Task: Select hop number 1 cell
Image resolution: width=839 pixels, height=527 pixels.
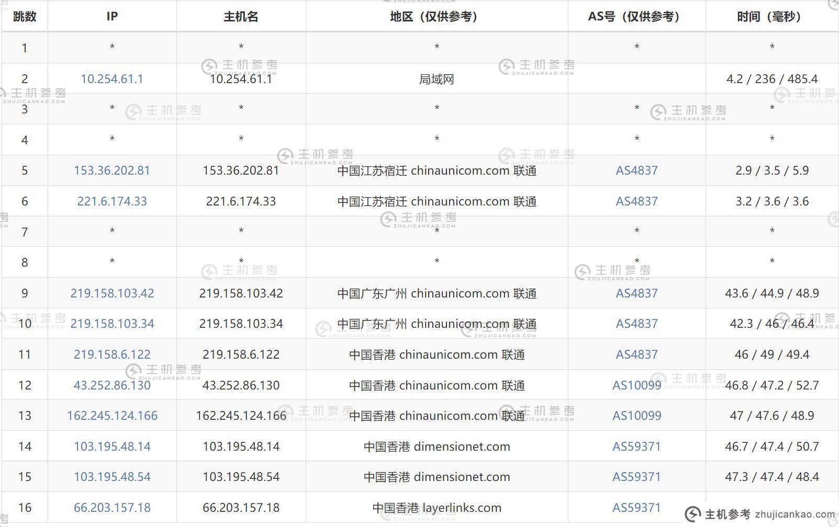Action: (x=25, y=48)
